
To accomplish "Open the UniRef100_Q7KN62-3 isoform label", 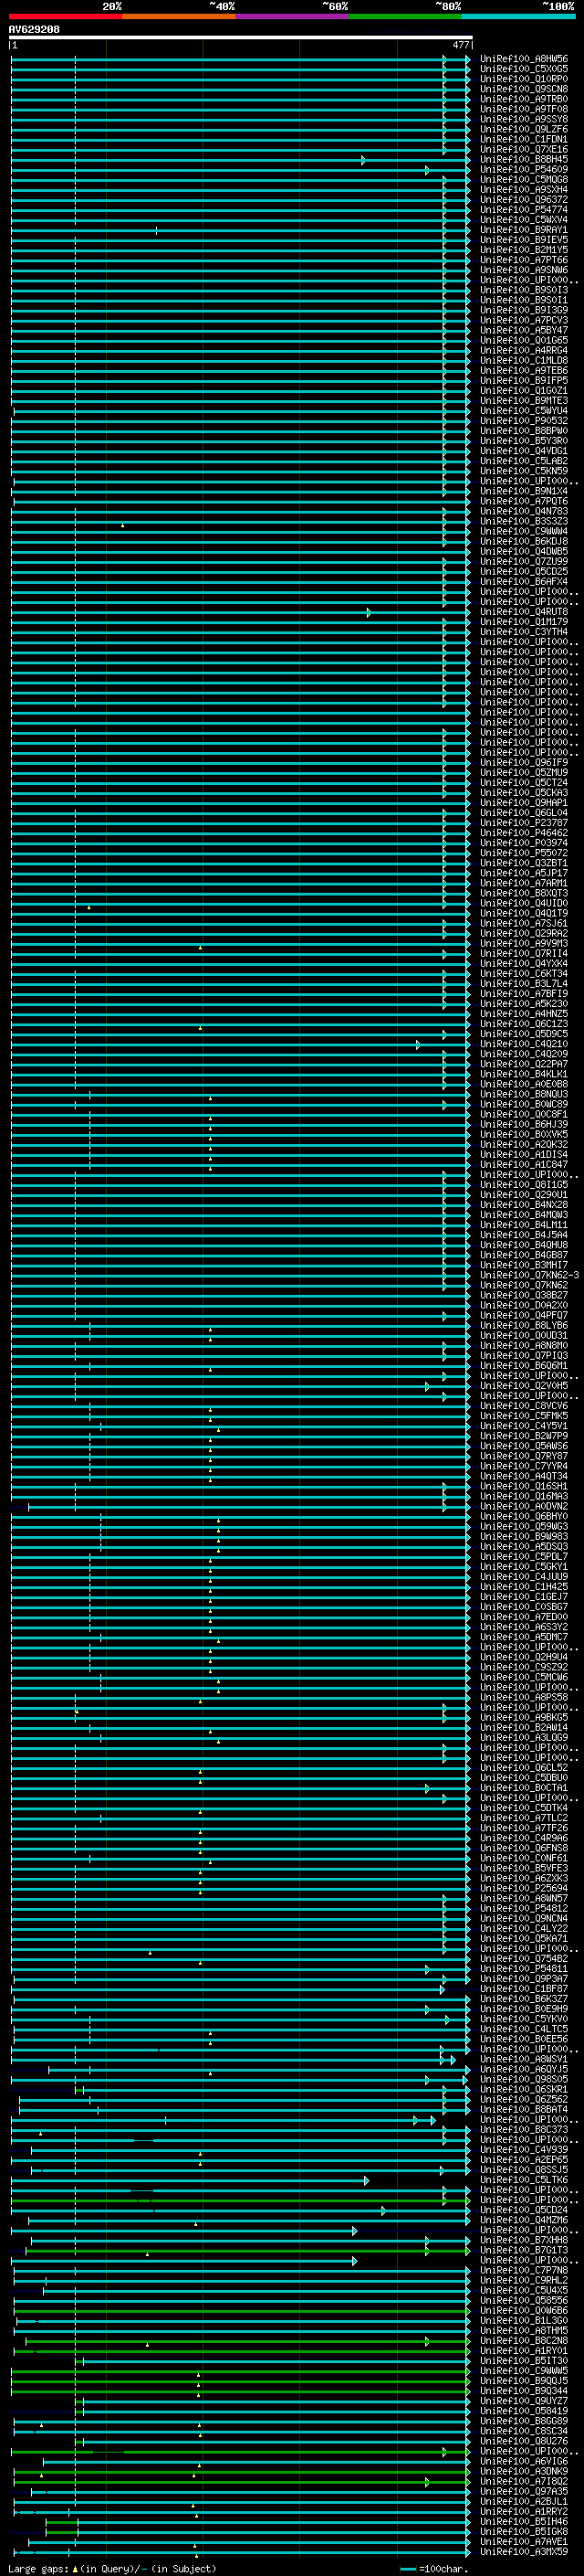I will point(529,1275).
